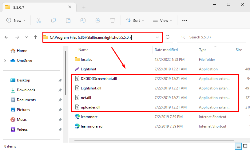Click the navigation pane vertical scrollbar
The height and width of the screenshot is (150, 250).
tap(65, 73)
